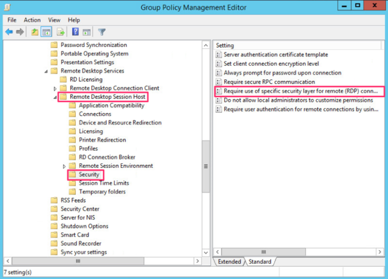Click the Smart Card folder icon
This screenshot has height=279, width=388.
[x=54, y=235]
